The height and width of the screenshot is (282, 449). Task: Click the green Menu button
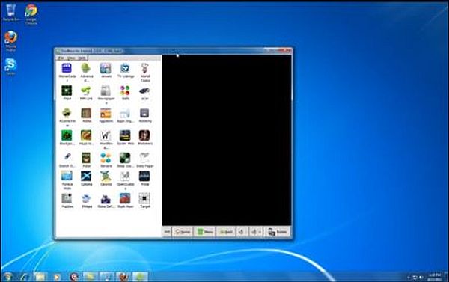[x=205, y=232]
